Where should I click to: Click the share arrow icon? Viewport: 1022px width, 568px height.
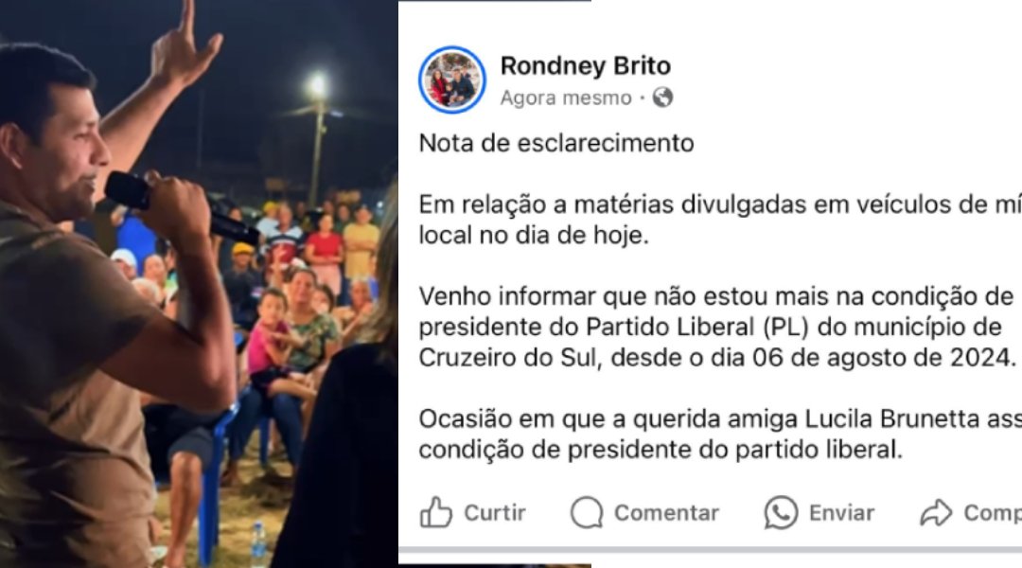click(936, 512)
